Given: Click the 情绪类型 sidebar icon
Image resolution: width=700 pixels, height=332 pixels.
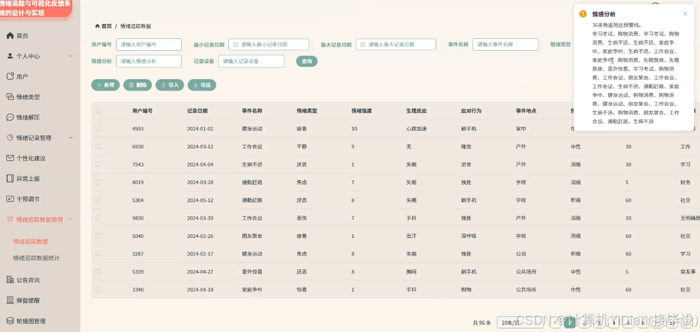Looking at the screenshot, I should coord(10,97).
